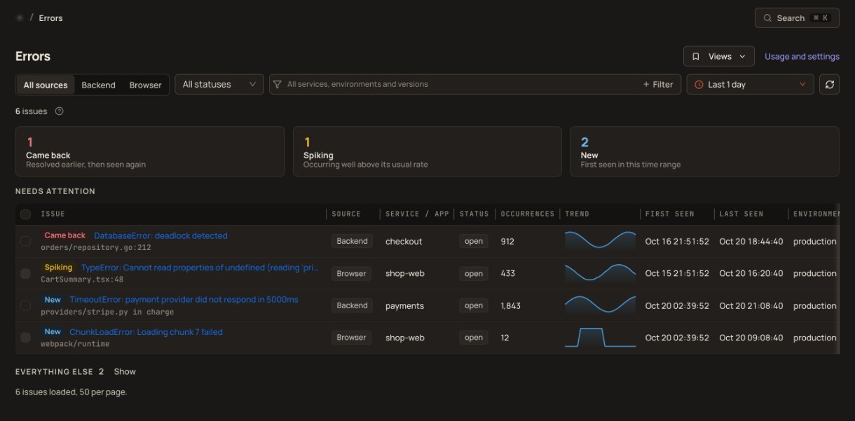This screenshot has width=855, height=421.
Task: Click the trend sparkline for ChunkLoadError
Action: [x=601, y=338]
